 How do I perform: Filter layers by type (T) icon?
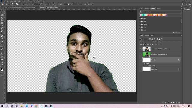point(155,39)
